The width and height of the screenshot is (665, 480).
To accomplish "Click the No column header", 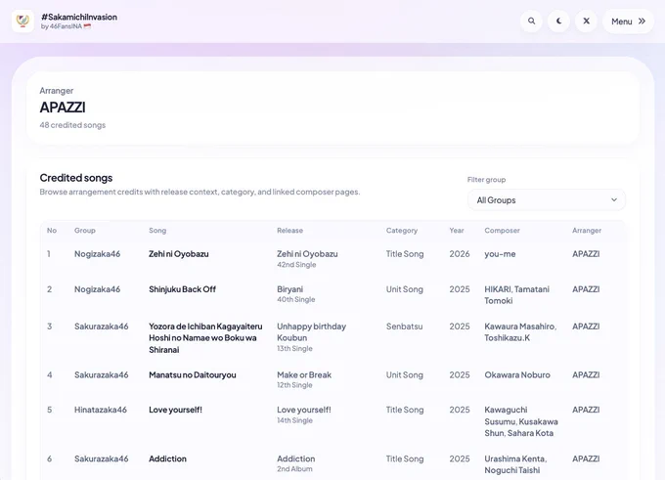I will [52, 231].
